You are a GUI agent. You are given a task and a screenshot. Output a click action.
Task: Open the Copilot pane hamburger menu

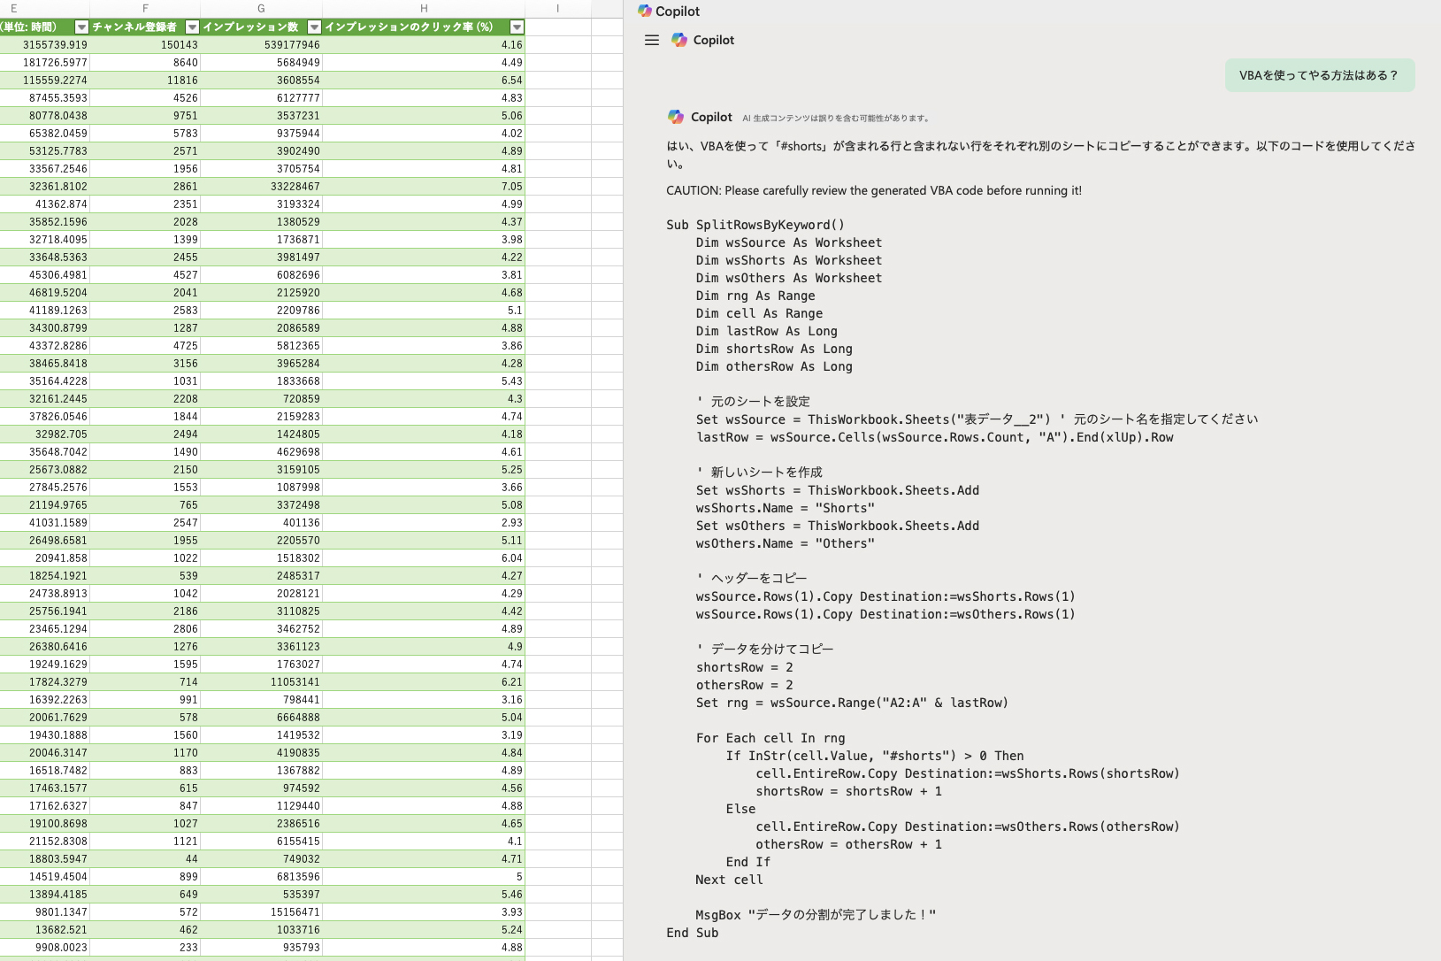652,40
